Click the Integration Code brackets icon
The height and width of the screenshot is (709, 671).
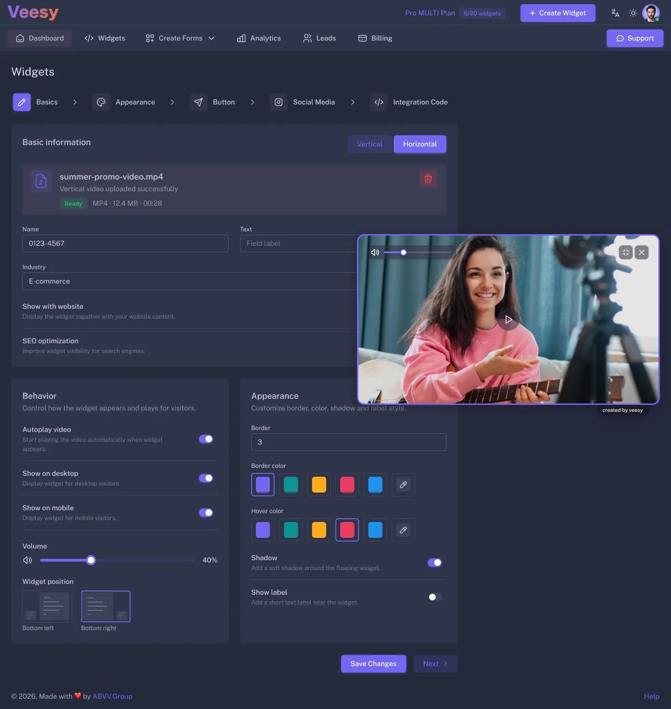click(379, 102)
